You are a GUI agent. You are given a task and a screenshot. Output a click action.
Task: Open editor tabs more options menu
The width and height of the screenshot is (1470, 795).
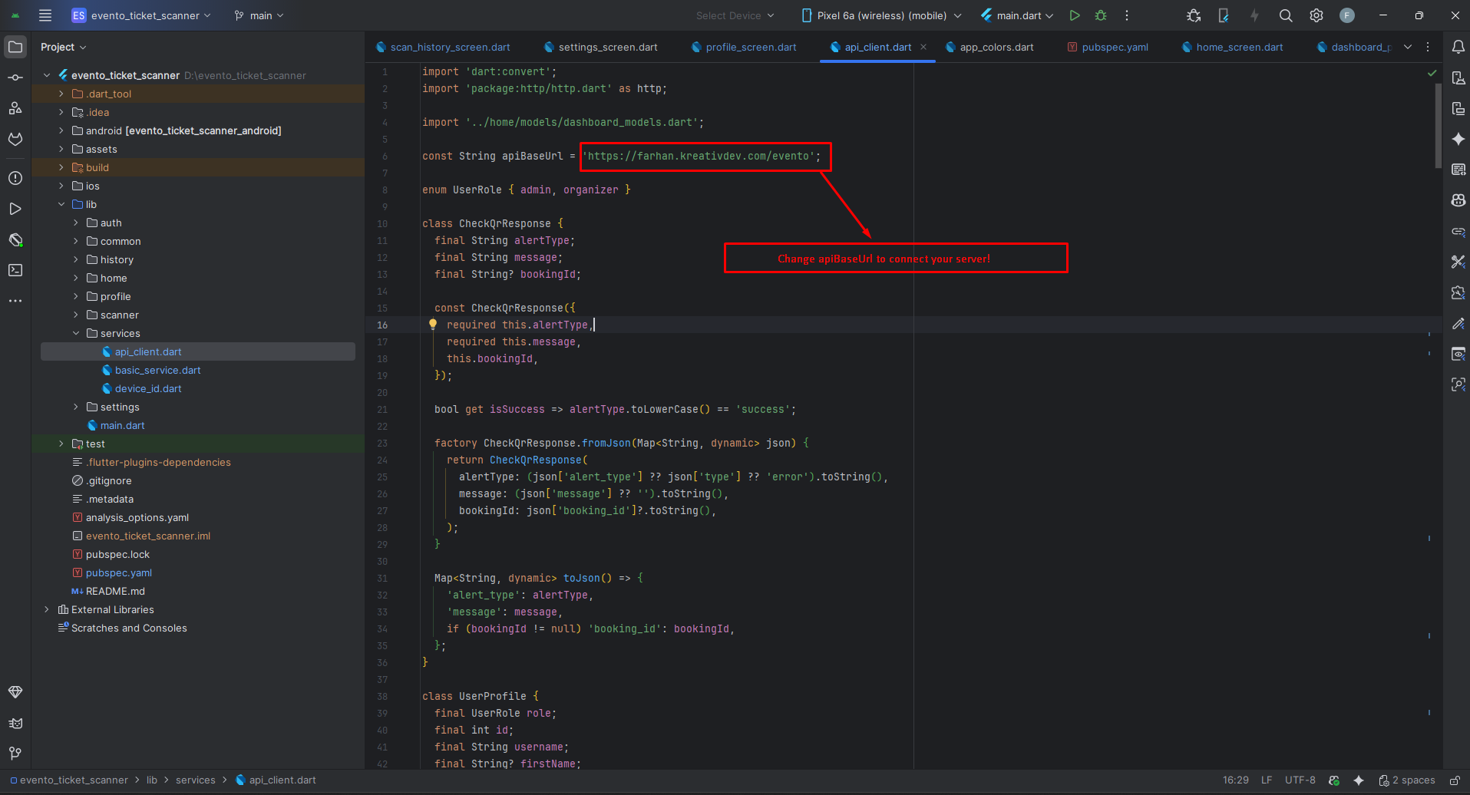coord(1428,47)
